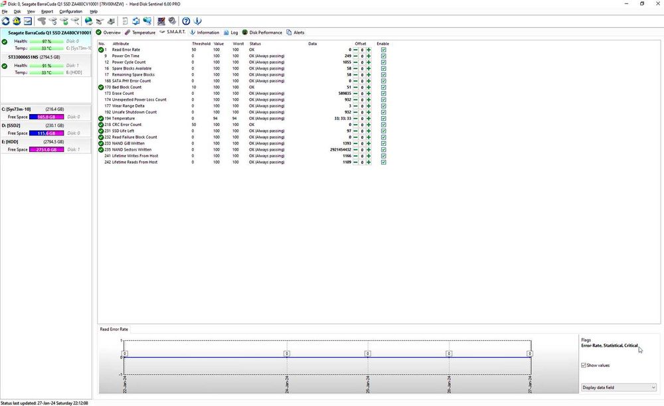664x406 pixels.
Task: Uncheck the Show values checkbox
Action: [584, 365]
